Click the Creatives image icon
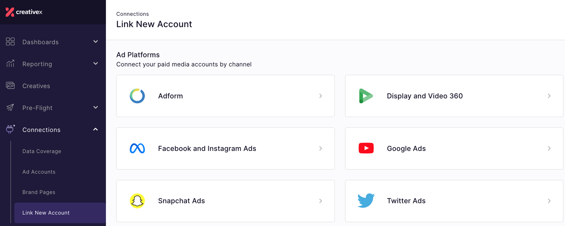 (x=10, y=85)
